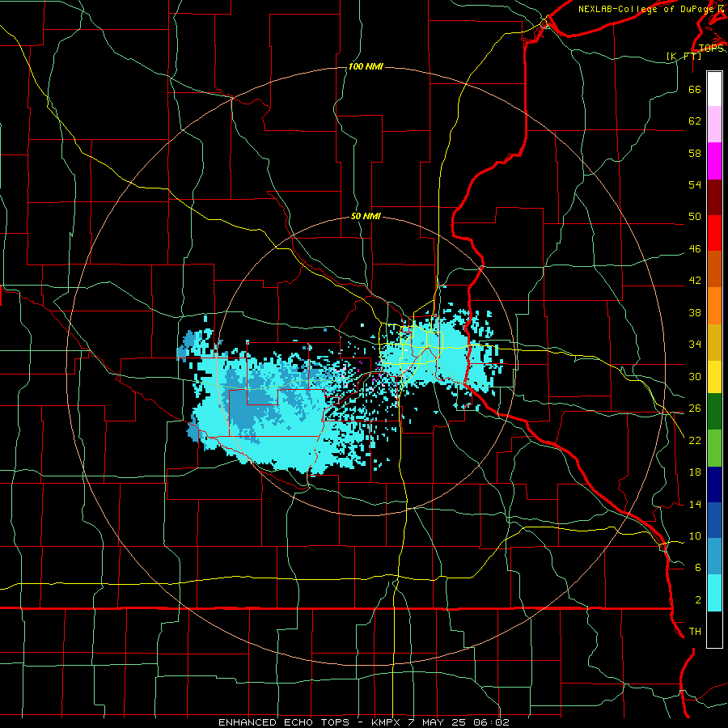Screen dimensions: 728x728
Task: Click the 50 NMI range ring label
Action: pyautogui.click(x=366, y=216)
